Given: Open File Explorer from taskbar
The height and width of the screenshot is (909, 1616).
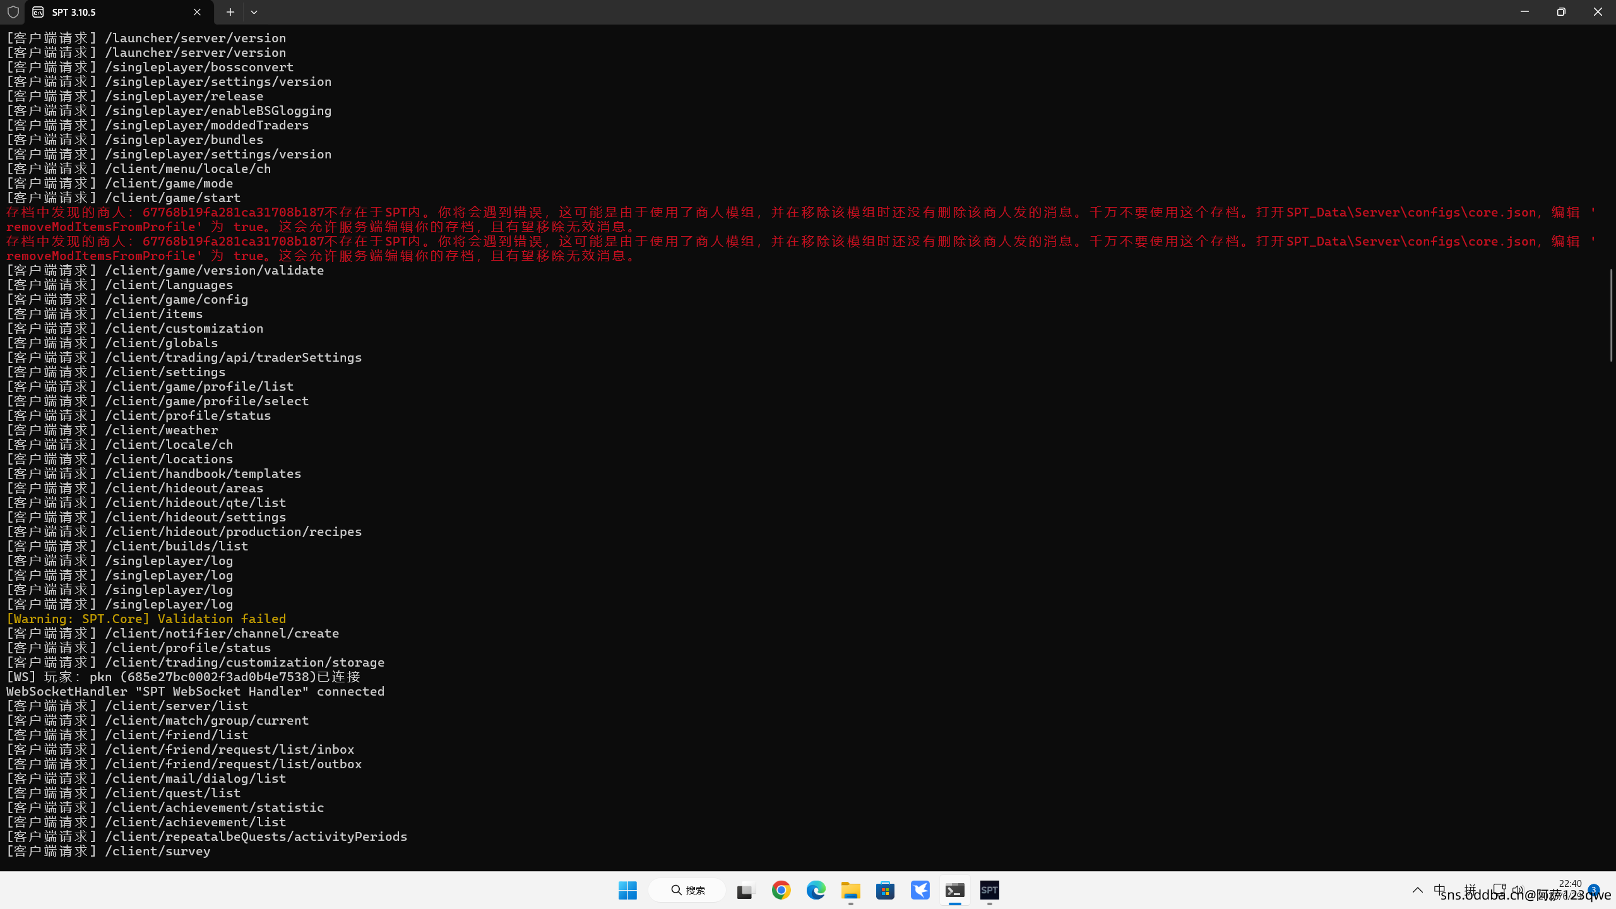Looking at the screenshot, I should coord(851,890).
